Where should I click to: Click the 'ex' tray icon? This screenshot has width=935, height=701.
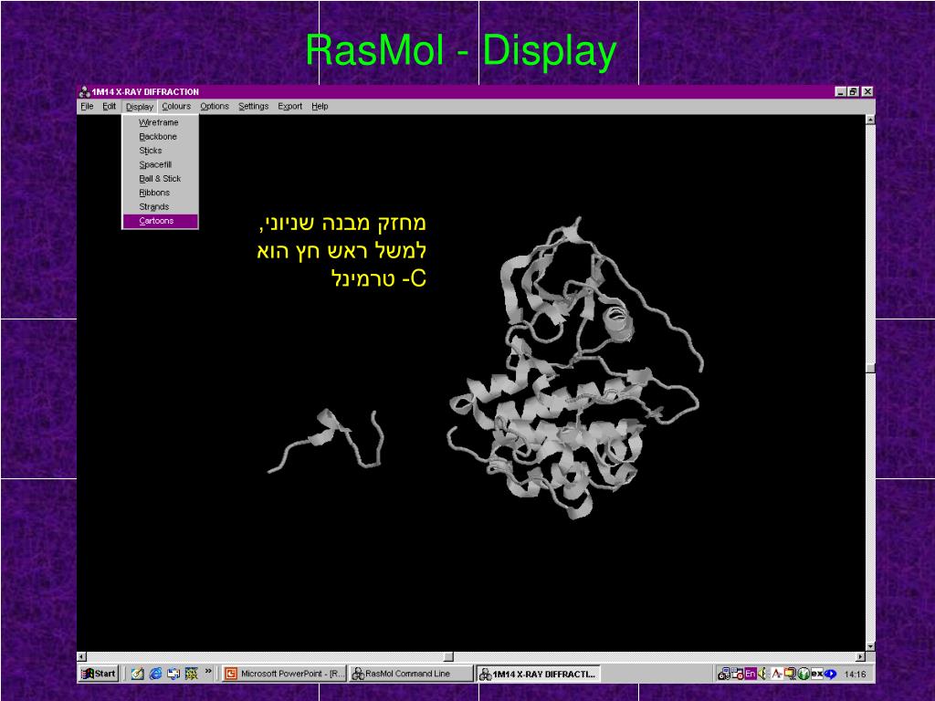[x=817, y=674]
